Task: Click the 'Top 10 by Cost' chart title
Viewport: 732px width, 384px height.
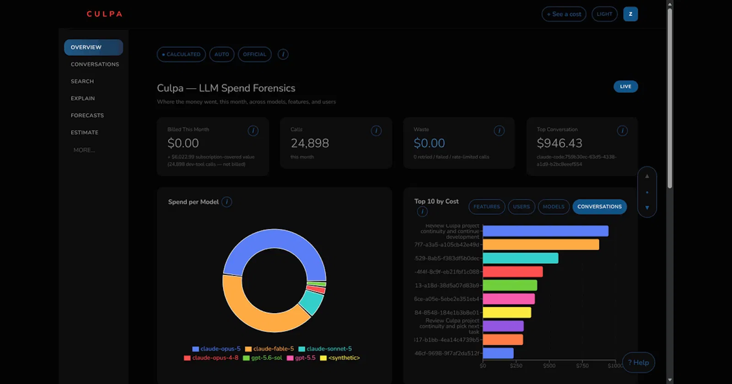Action: (x=436, y=202)
